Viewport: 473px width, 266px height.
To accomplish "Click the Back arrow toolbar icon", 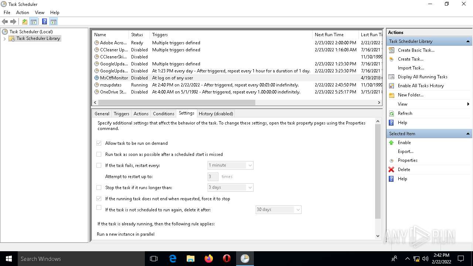I will (5, 22).
